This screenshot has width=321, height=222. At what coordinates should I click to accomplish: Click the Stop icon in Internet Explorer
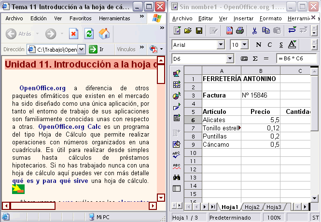(x=73, y=34)
